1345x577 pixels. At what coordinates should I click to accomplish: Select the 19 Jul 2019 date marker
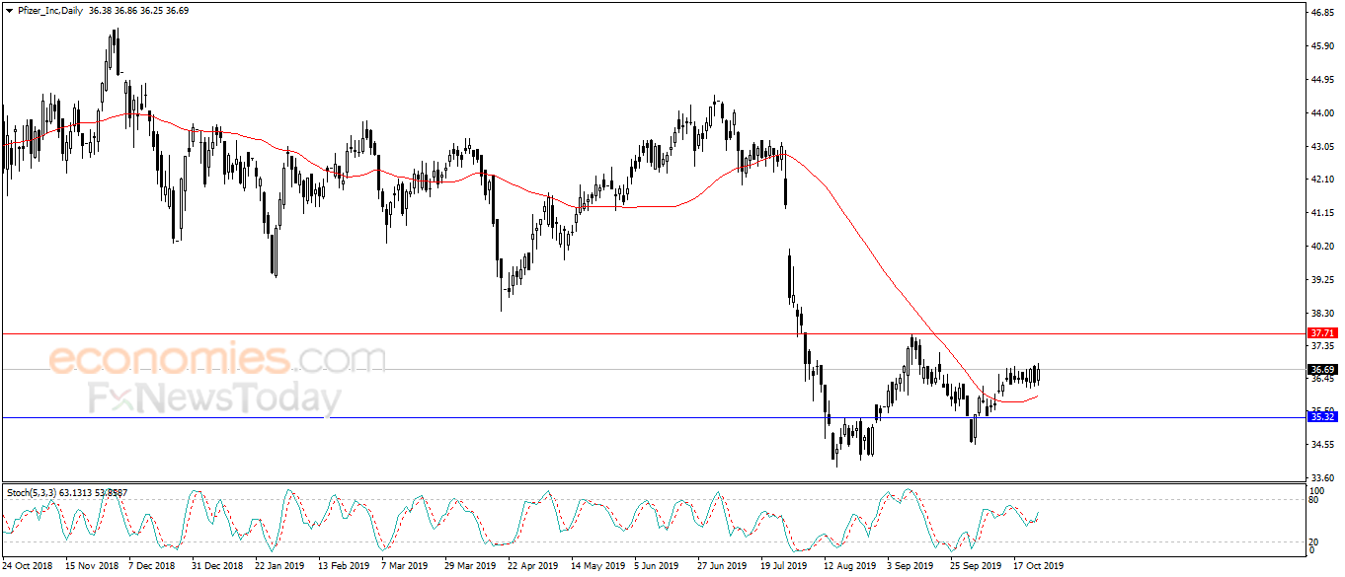coord(782,566)
